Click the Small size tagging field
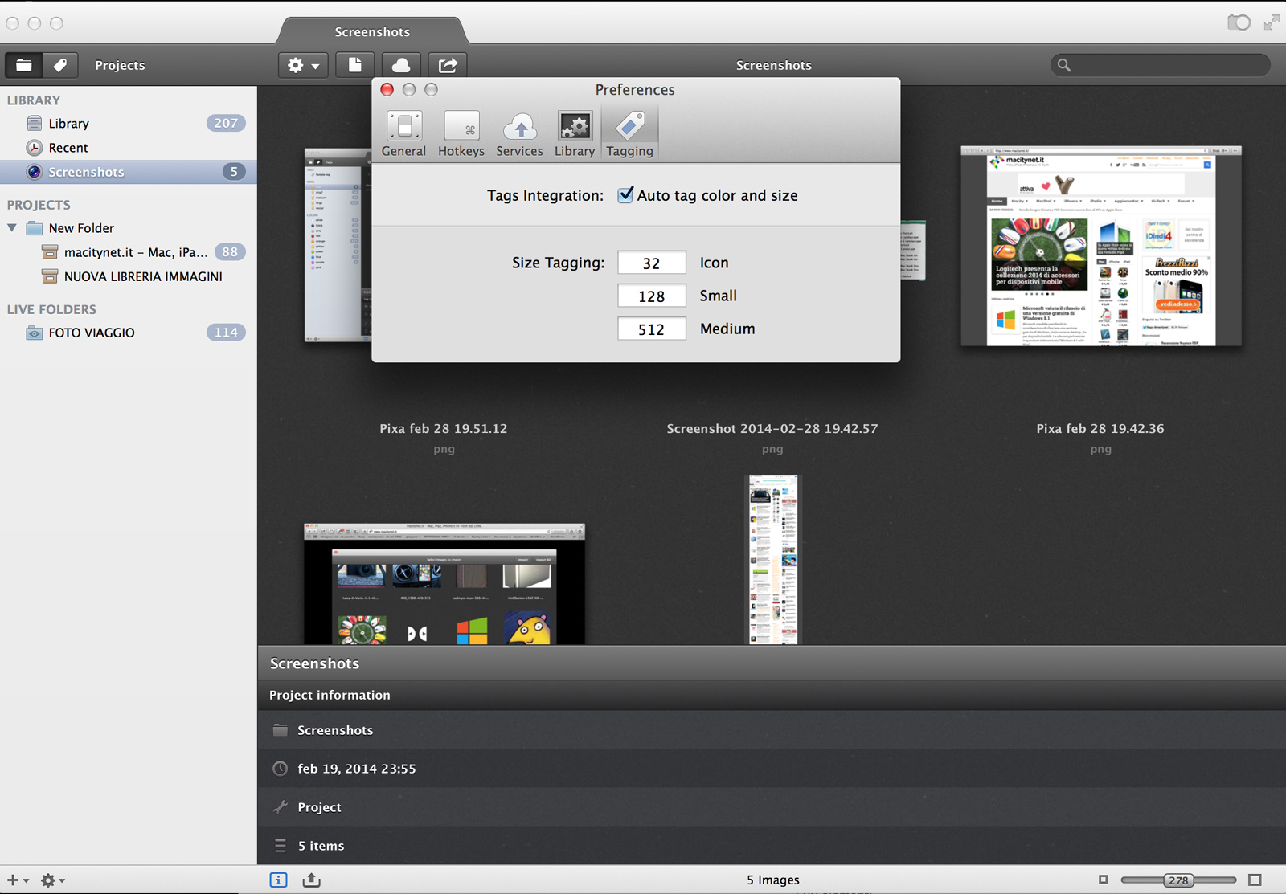The width and height of the screenshot is (1286, 894). pyautogui.click(x=651, y=296)
